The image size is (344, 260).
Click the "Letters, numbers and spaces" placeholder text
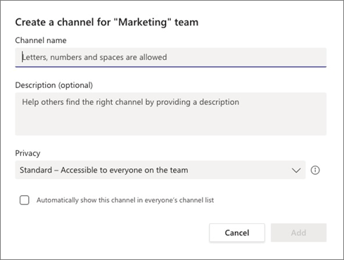click(94, 57)
